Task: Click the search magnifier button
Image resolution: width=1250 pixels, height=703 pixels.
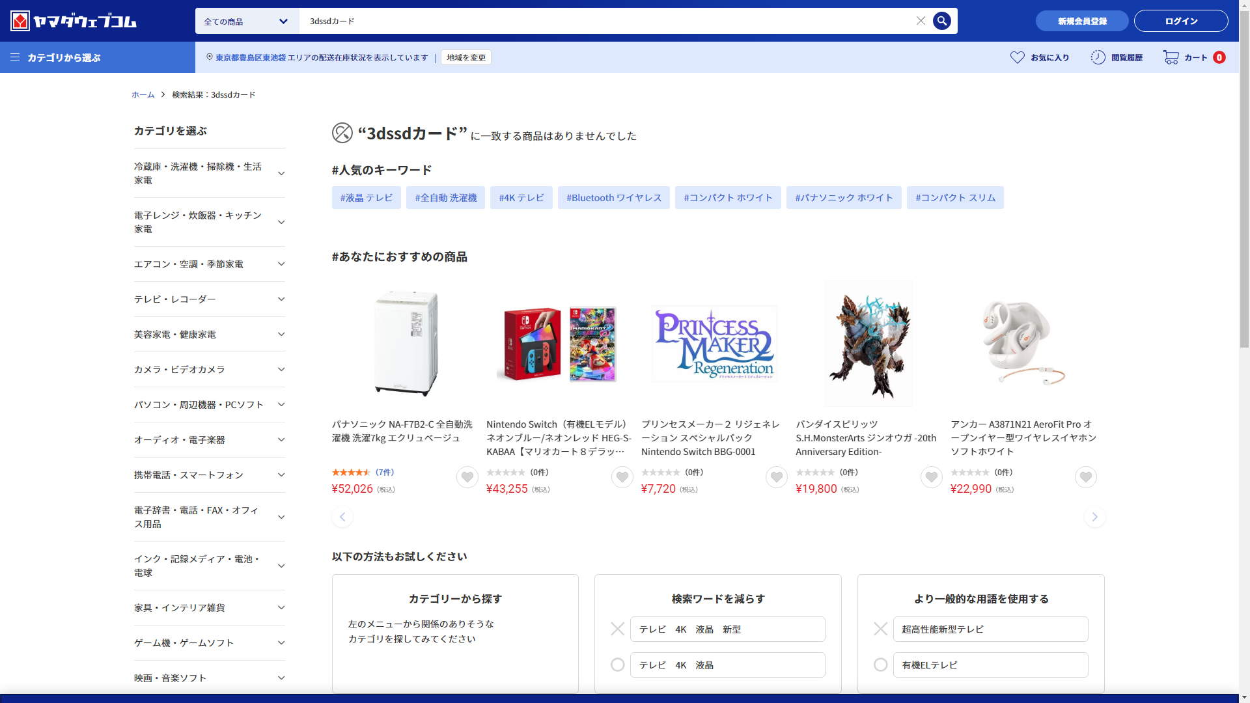Action: [941, 21]
